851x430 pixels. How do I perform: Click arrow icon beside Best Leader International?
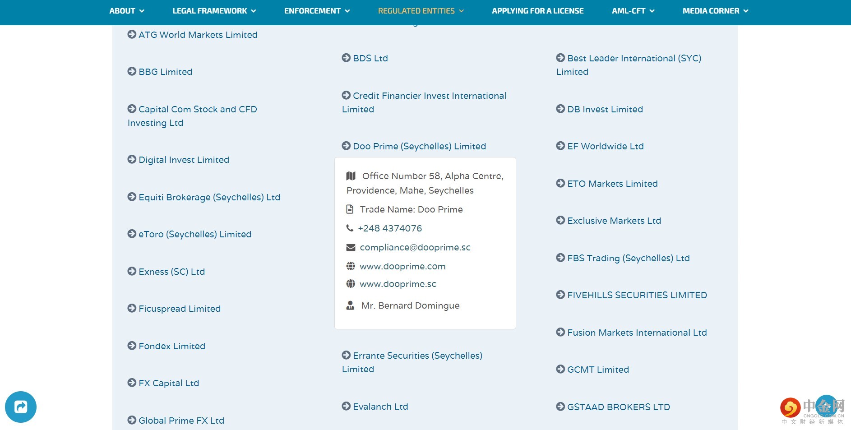click(x=560, y=58)
